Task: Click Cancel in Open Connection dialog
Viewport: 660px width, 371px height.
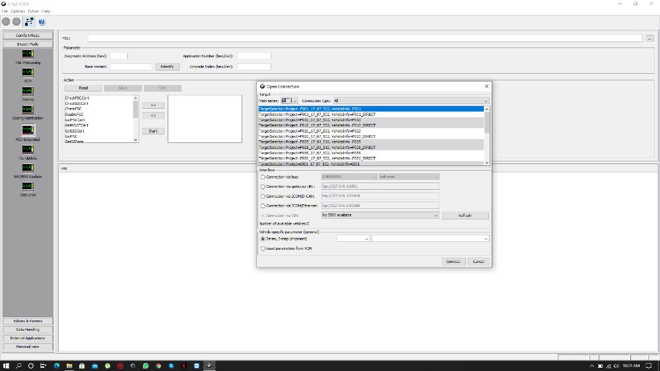Action: tap(478, 262)
